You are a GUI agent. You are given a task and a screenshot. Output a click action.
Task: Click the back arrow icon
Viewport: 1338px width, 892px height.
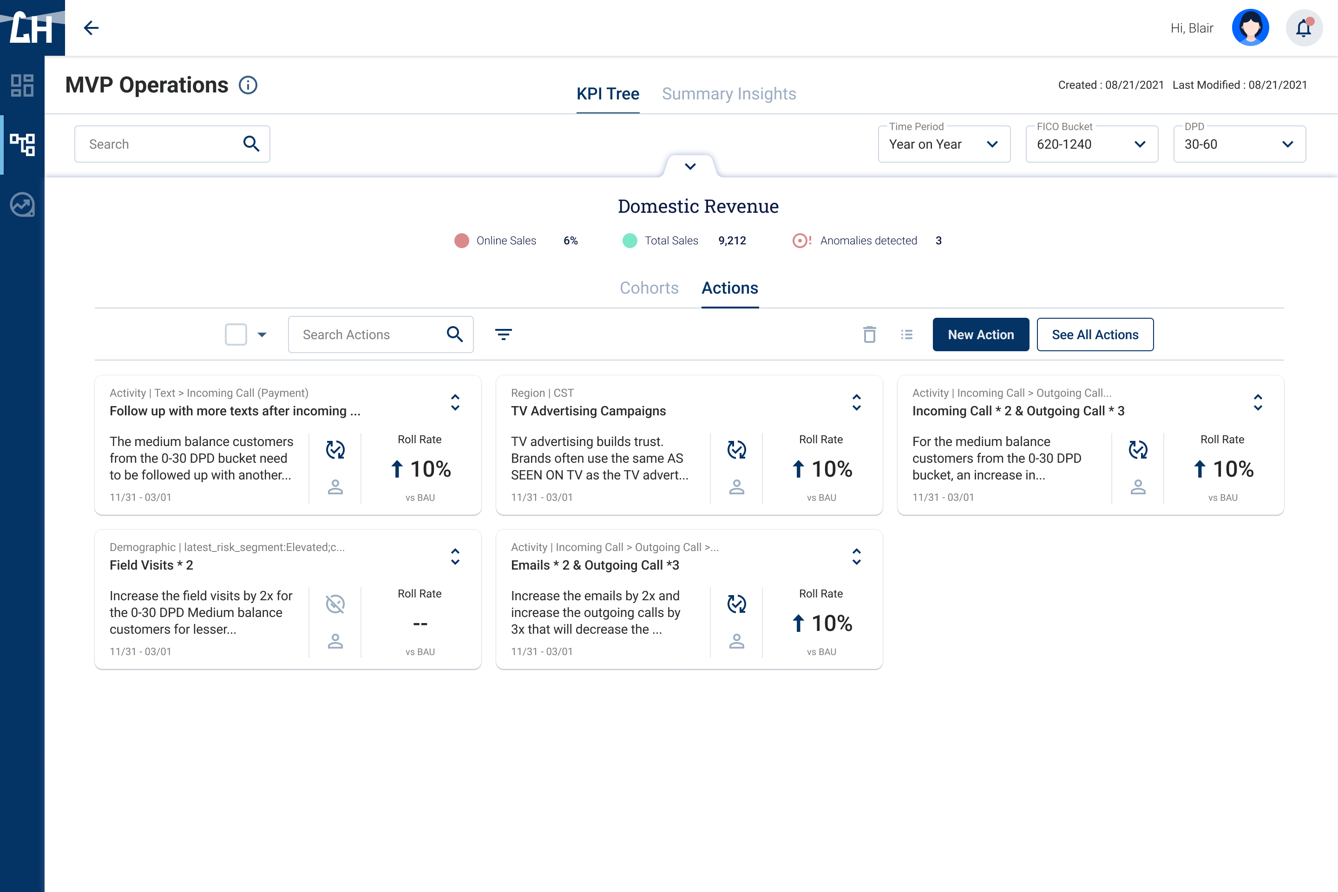coord(91,28)
